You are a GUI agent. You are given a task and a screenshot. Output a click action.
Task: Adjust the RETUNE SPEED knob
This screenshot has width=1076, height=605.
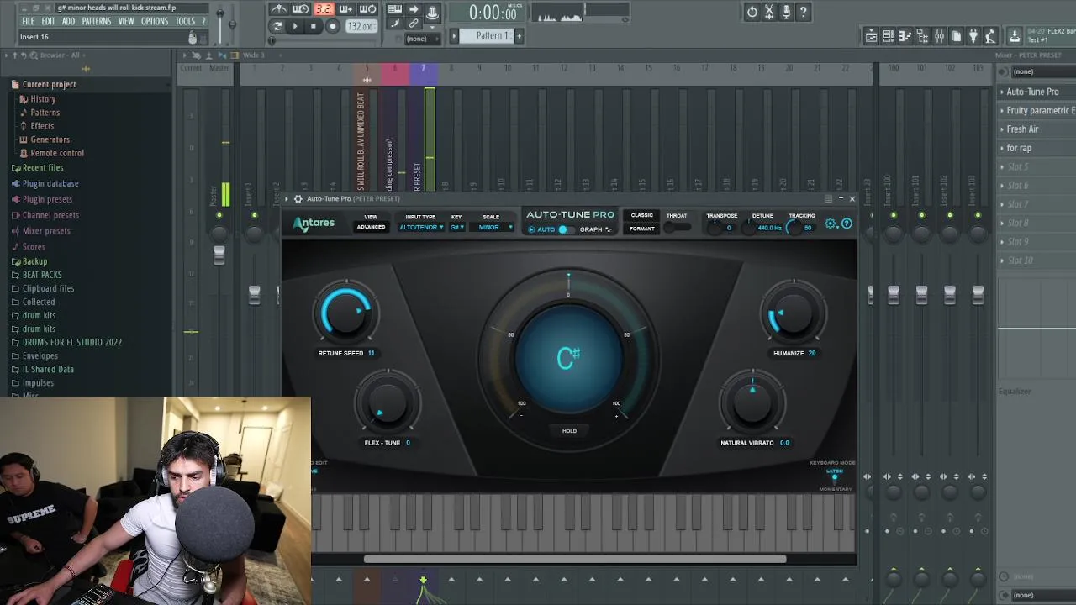pos(345,313)
